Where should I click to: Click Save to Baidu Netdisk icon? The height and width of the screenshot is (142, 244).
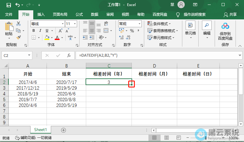(x=225, y=31)
